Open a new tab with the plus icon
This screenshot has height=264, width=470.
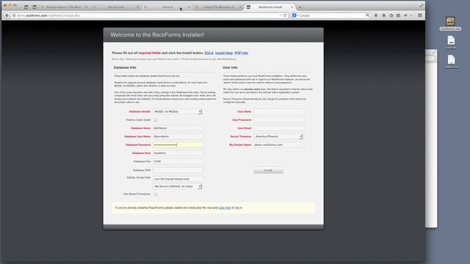[300, 7]
